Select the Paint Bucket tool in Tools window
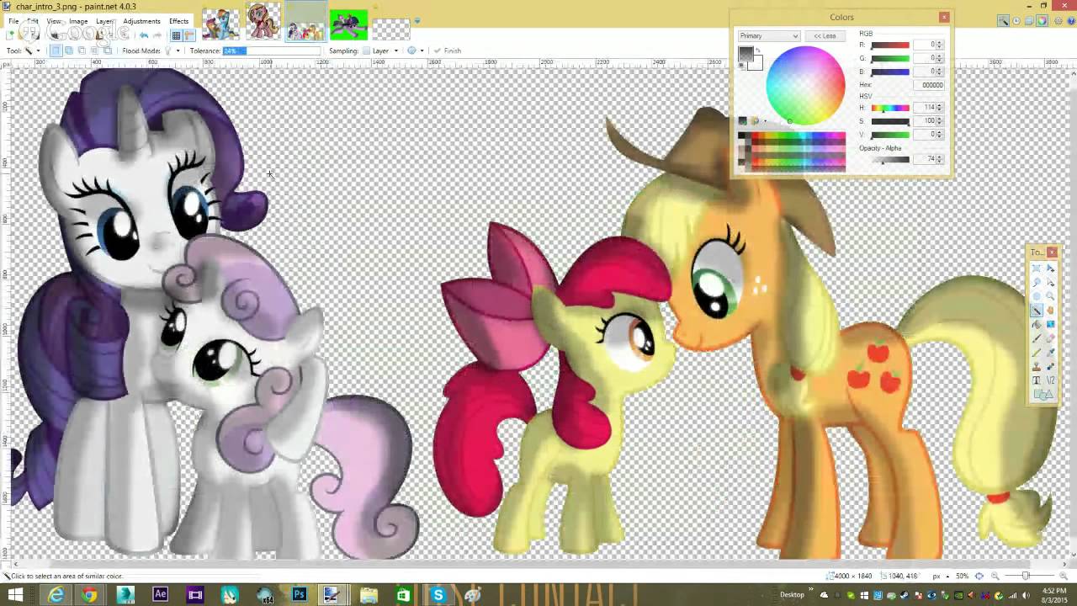 coord(1037,324)
